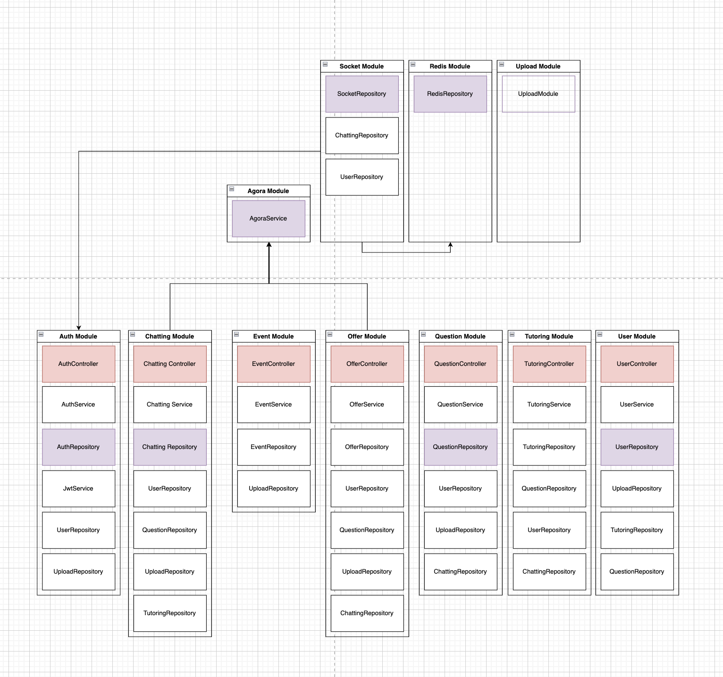Collapse the Question Module container
Viewport: 723px width, 677px height.
[x=423, y=334]
